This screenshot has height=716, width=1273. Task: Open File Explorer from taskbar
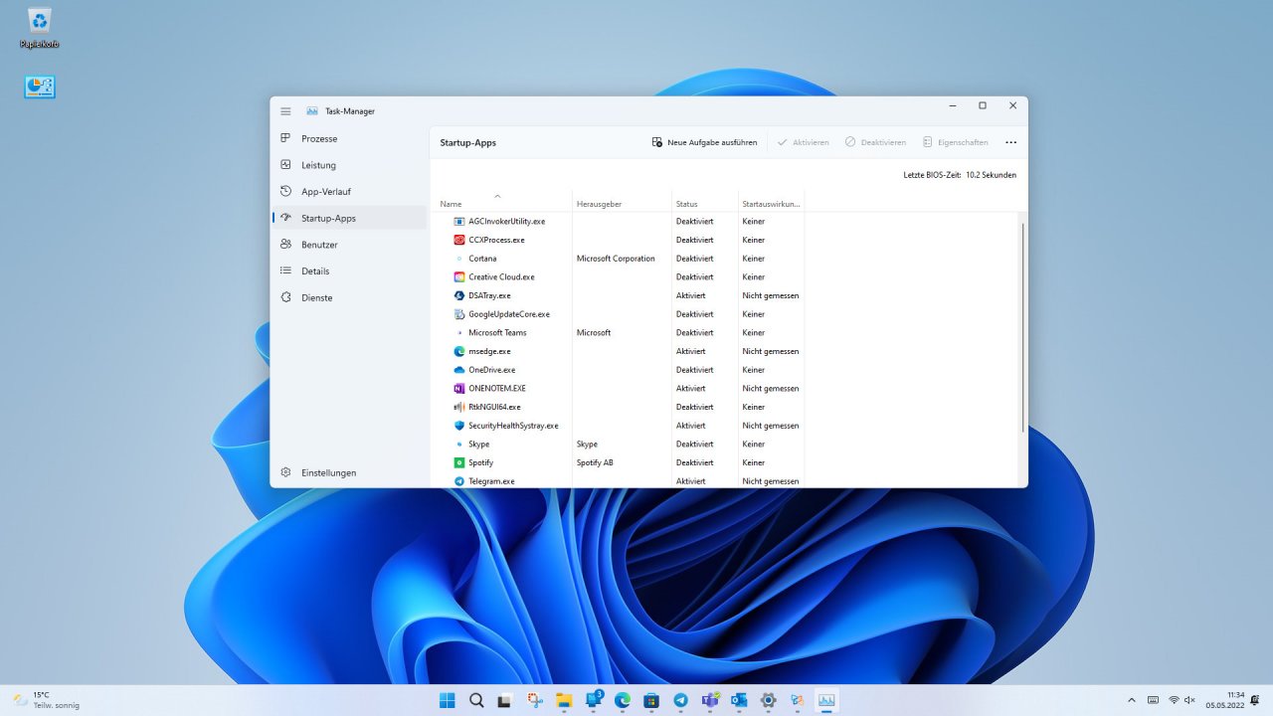pyautogui.click(x=564, y=700)
